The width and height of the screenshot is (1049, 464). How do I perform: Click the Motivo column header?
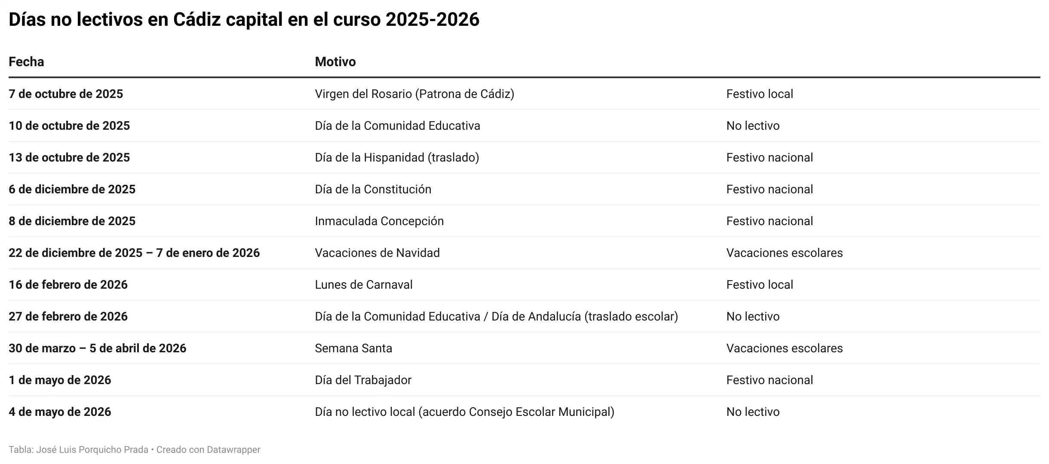pyautogui.click(x=335, y=62)
